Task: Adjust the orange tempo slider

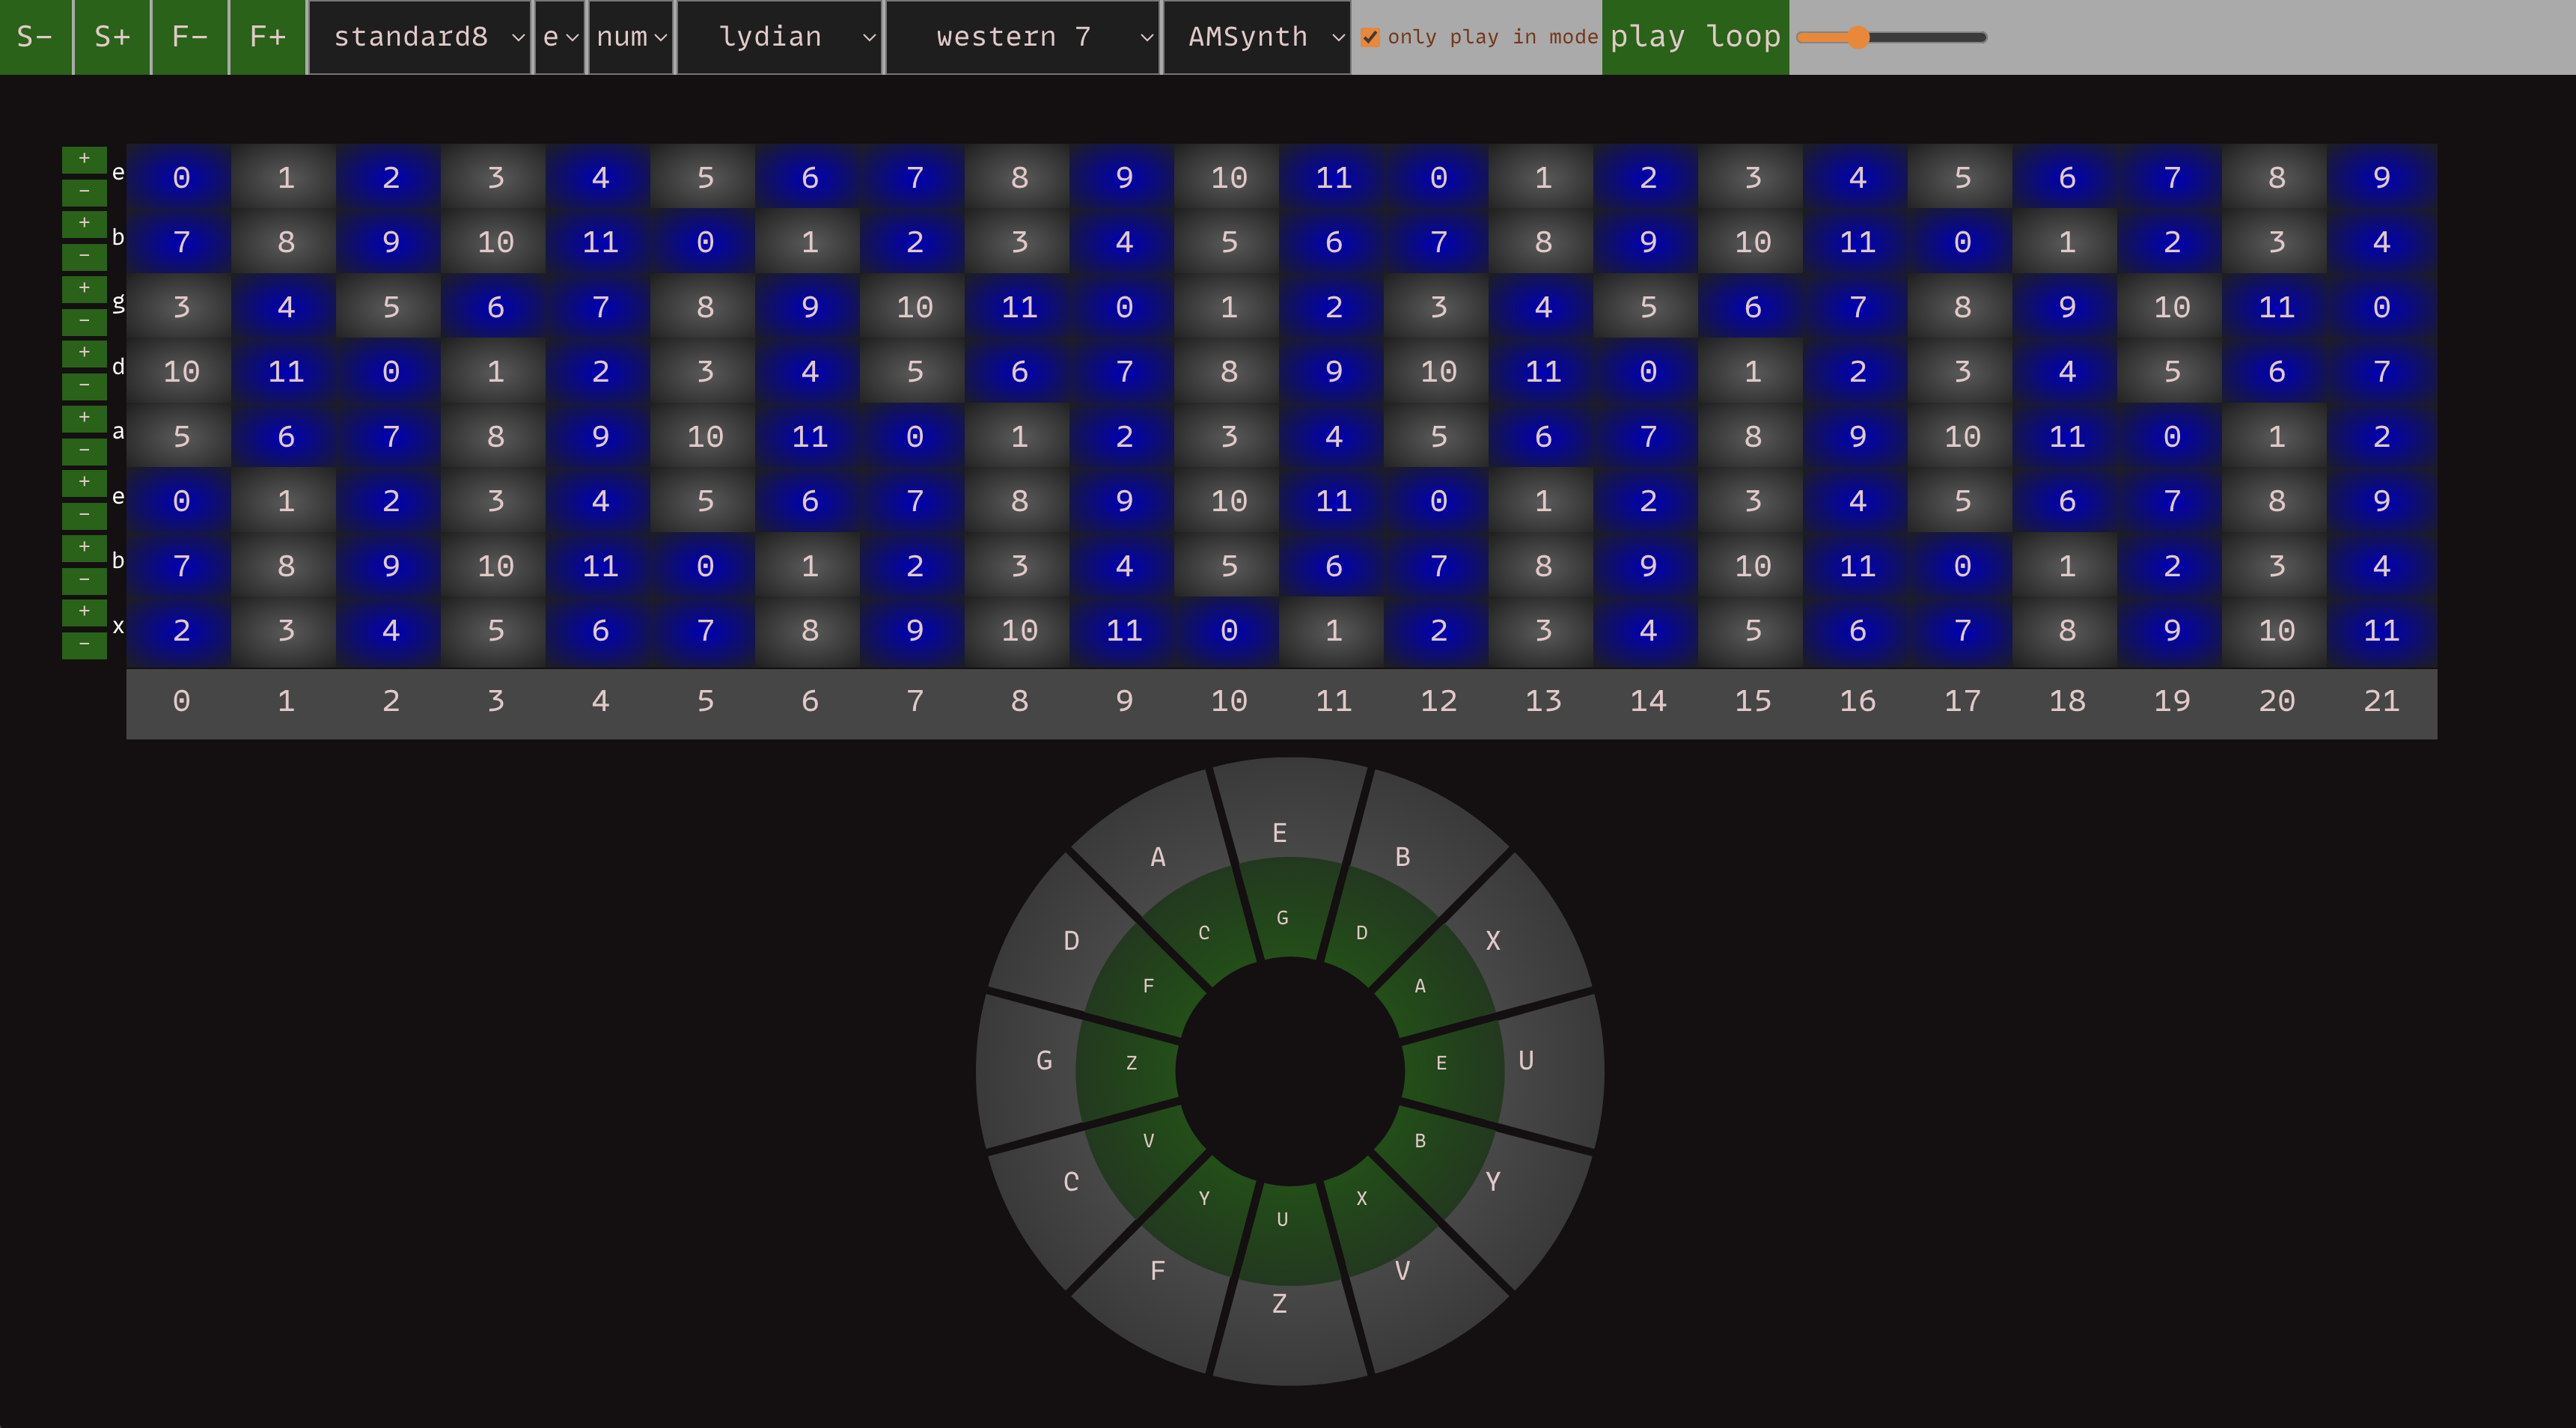Action: click(x=1857, y=38)
